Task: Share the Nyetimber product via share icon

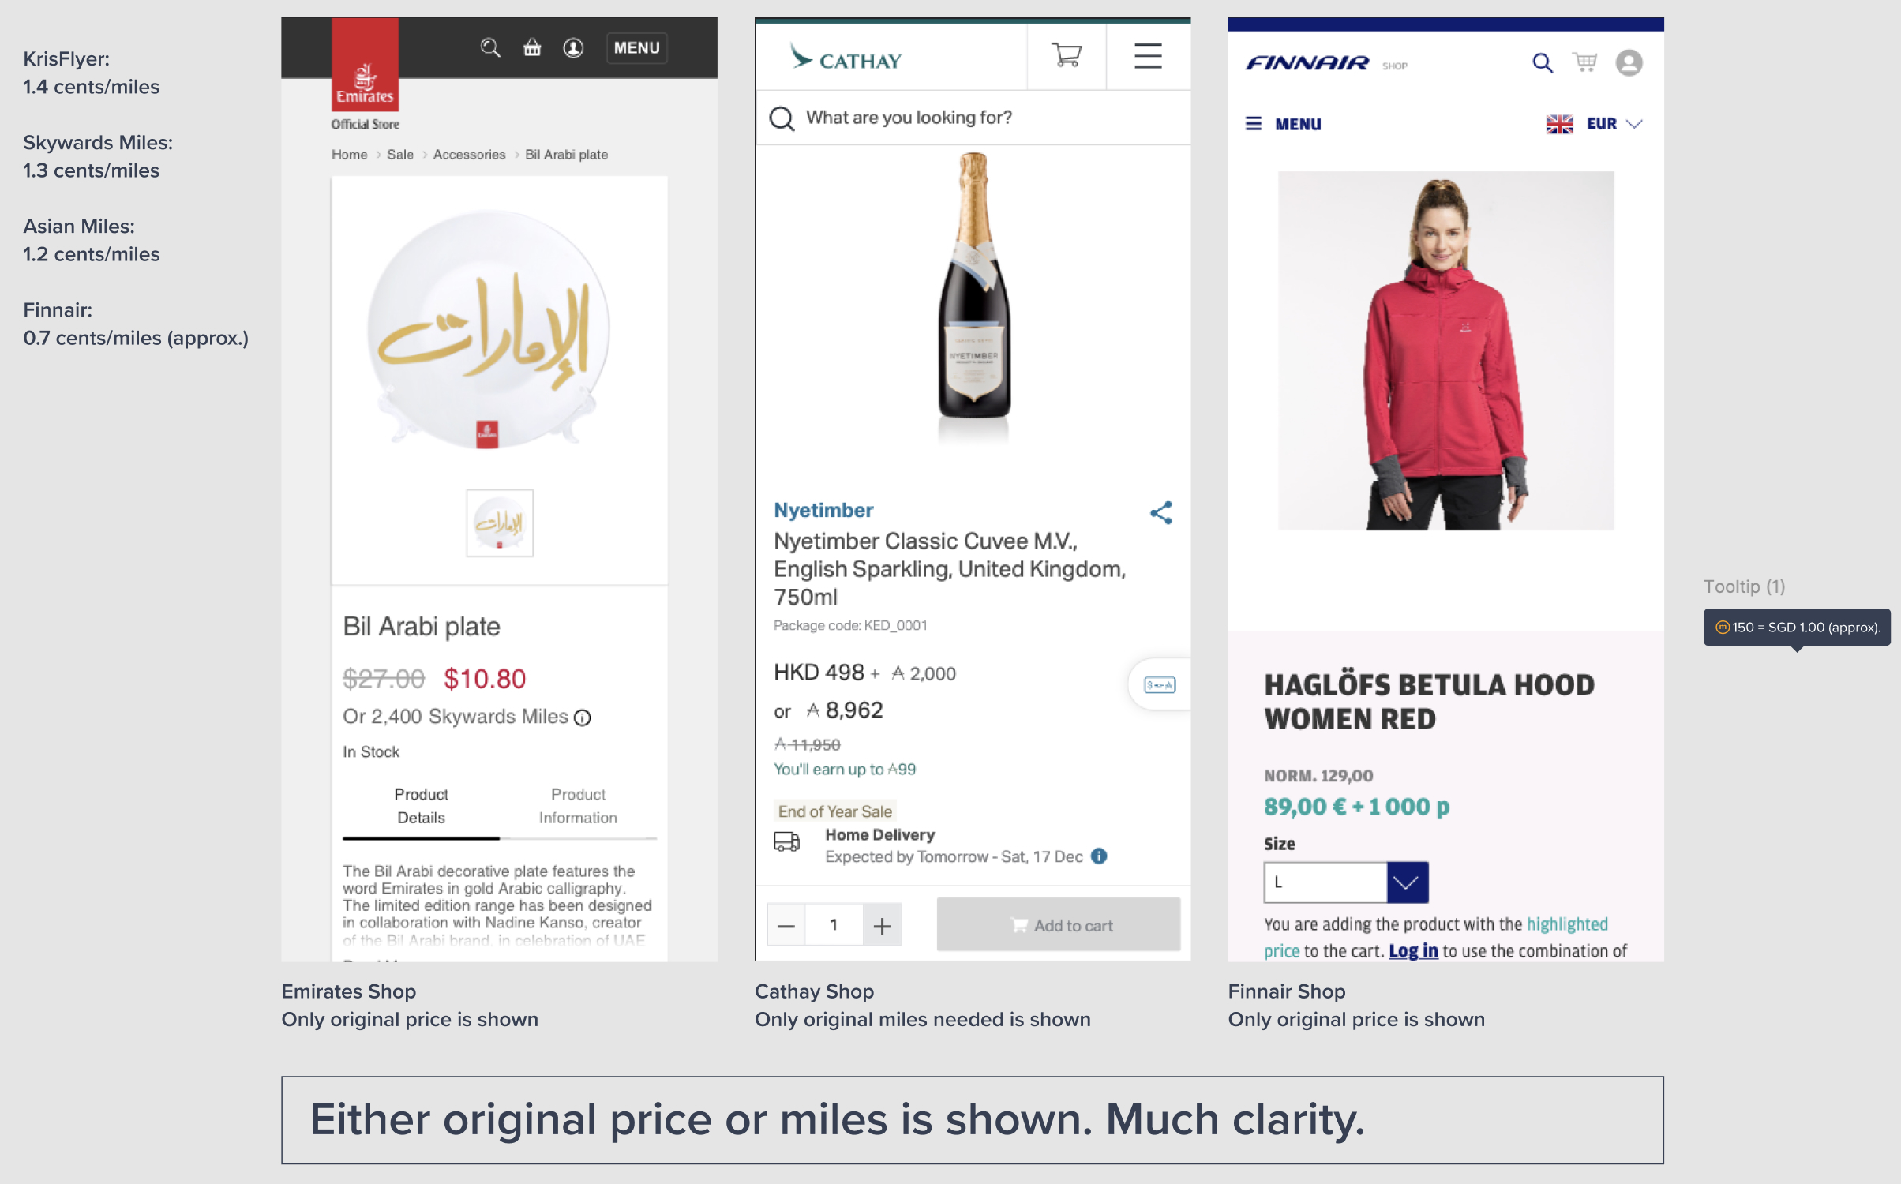Action: coord(1160,513)
